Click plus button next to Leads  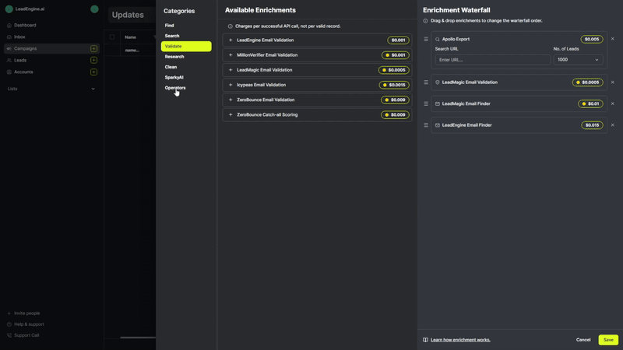[x=93, y=61]
